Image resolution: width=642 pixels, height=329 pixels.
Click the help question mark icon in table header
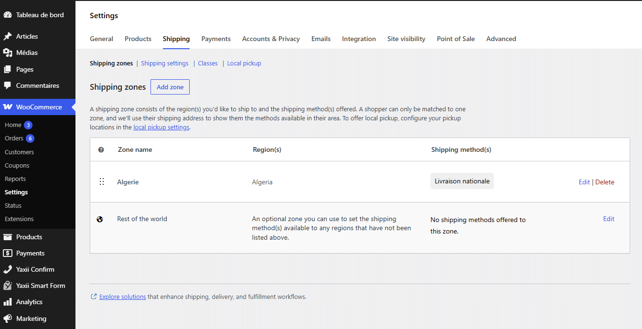[x=101, y=149]
